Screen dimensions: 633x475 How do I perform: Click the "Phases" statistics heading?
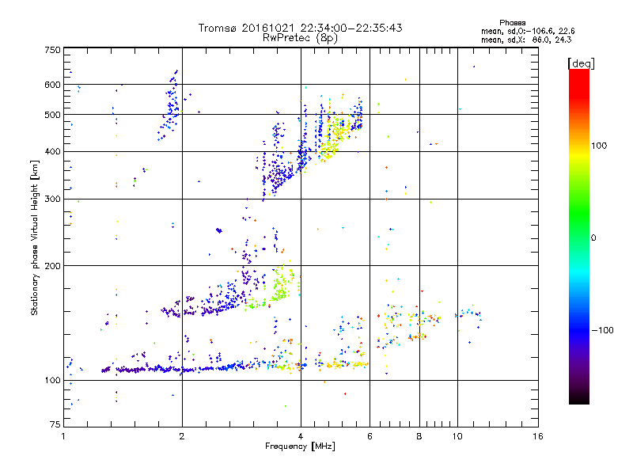click(512, 23)
